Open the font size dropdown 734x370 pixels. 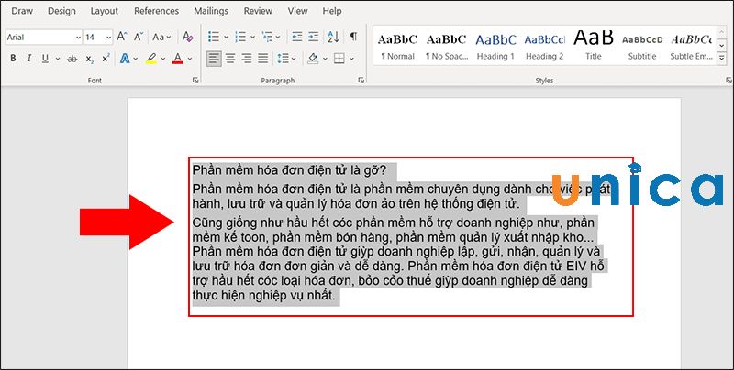point(108,38)
